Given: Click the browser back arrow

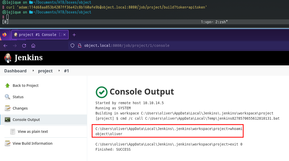Looking at the screenshot, I should pyautogui.click(x=5, y=46).
